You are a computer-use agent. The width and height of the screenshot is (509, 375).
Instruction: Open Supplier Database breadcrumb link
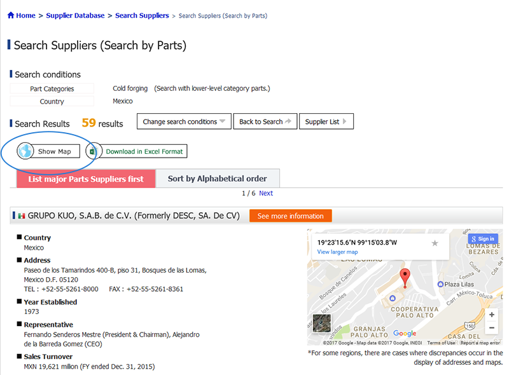point(75,15)
